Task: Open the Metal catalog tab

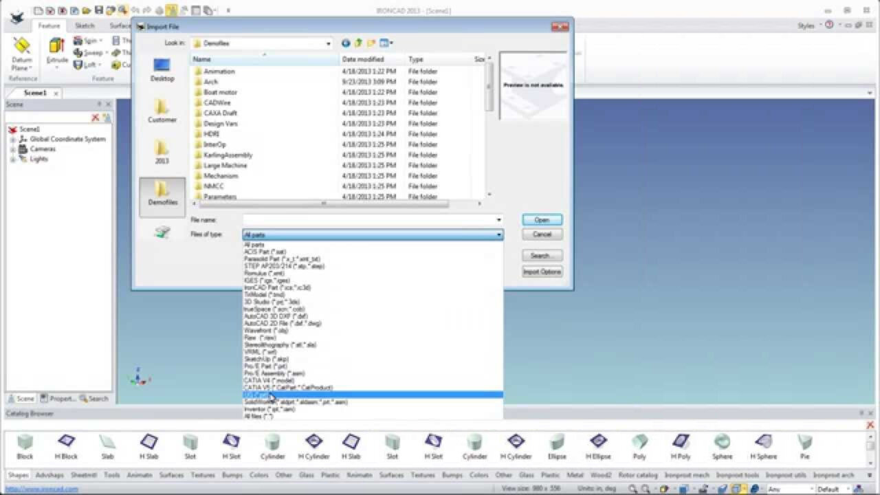Action: point(574,474)
